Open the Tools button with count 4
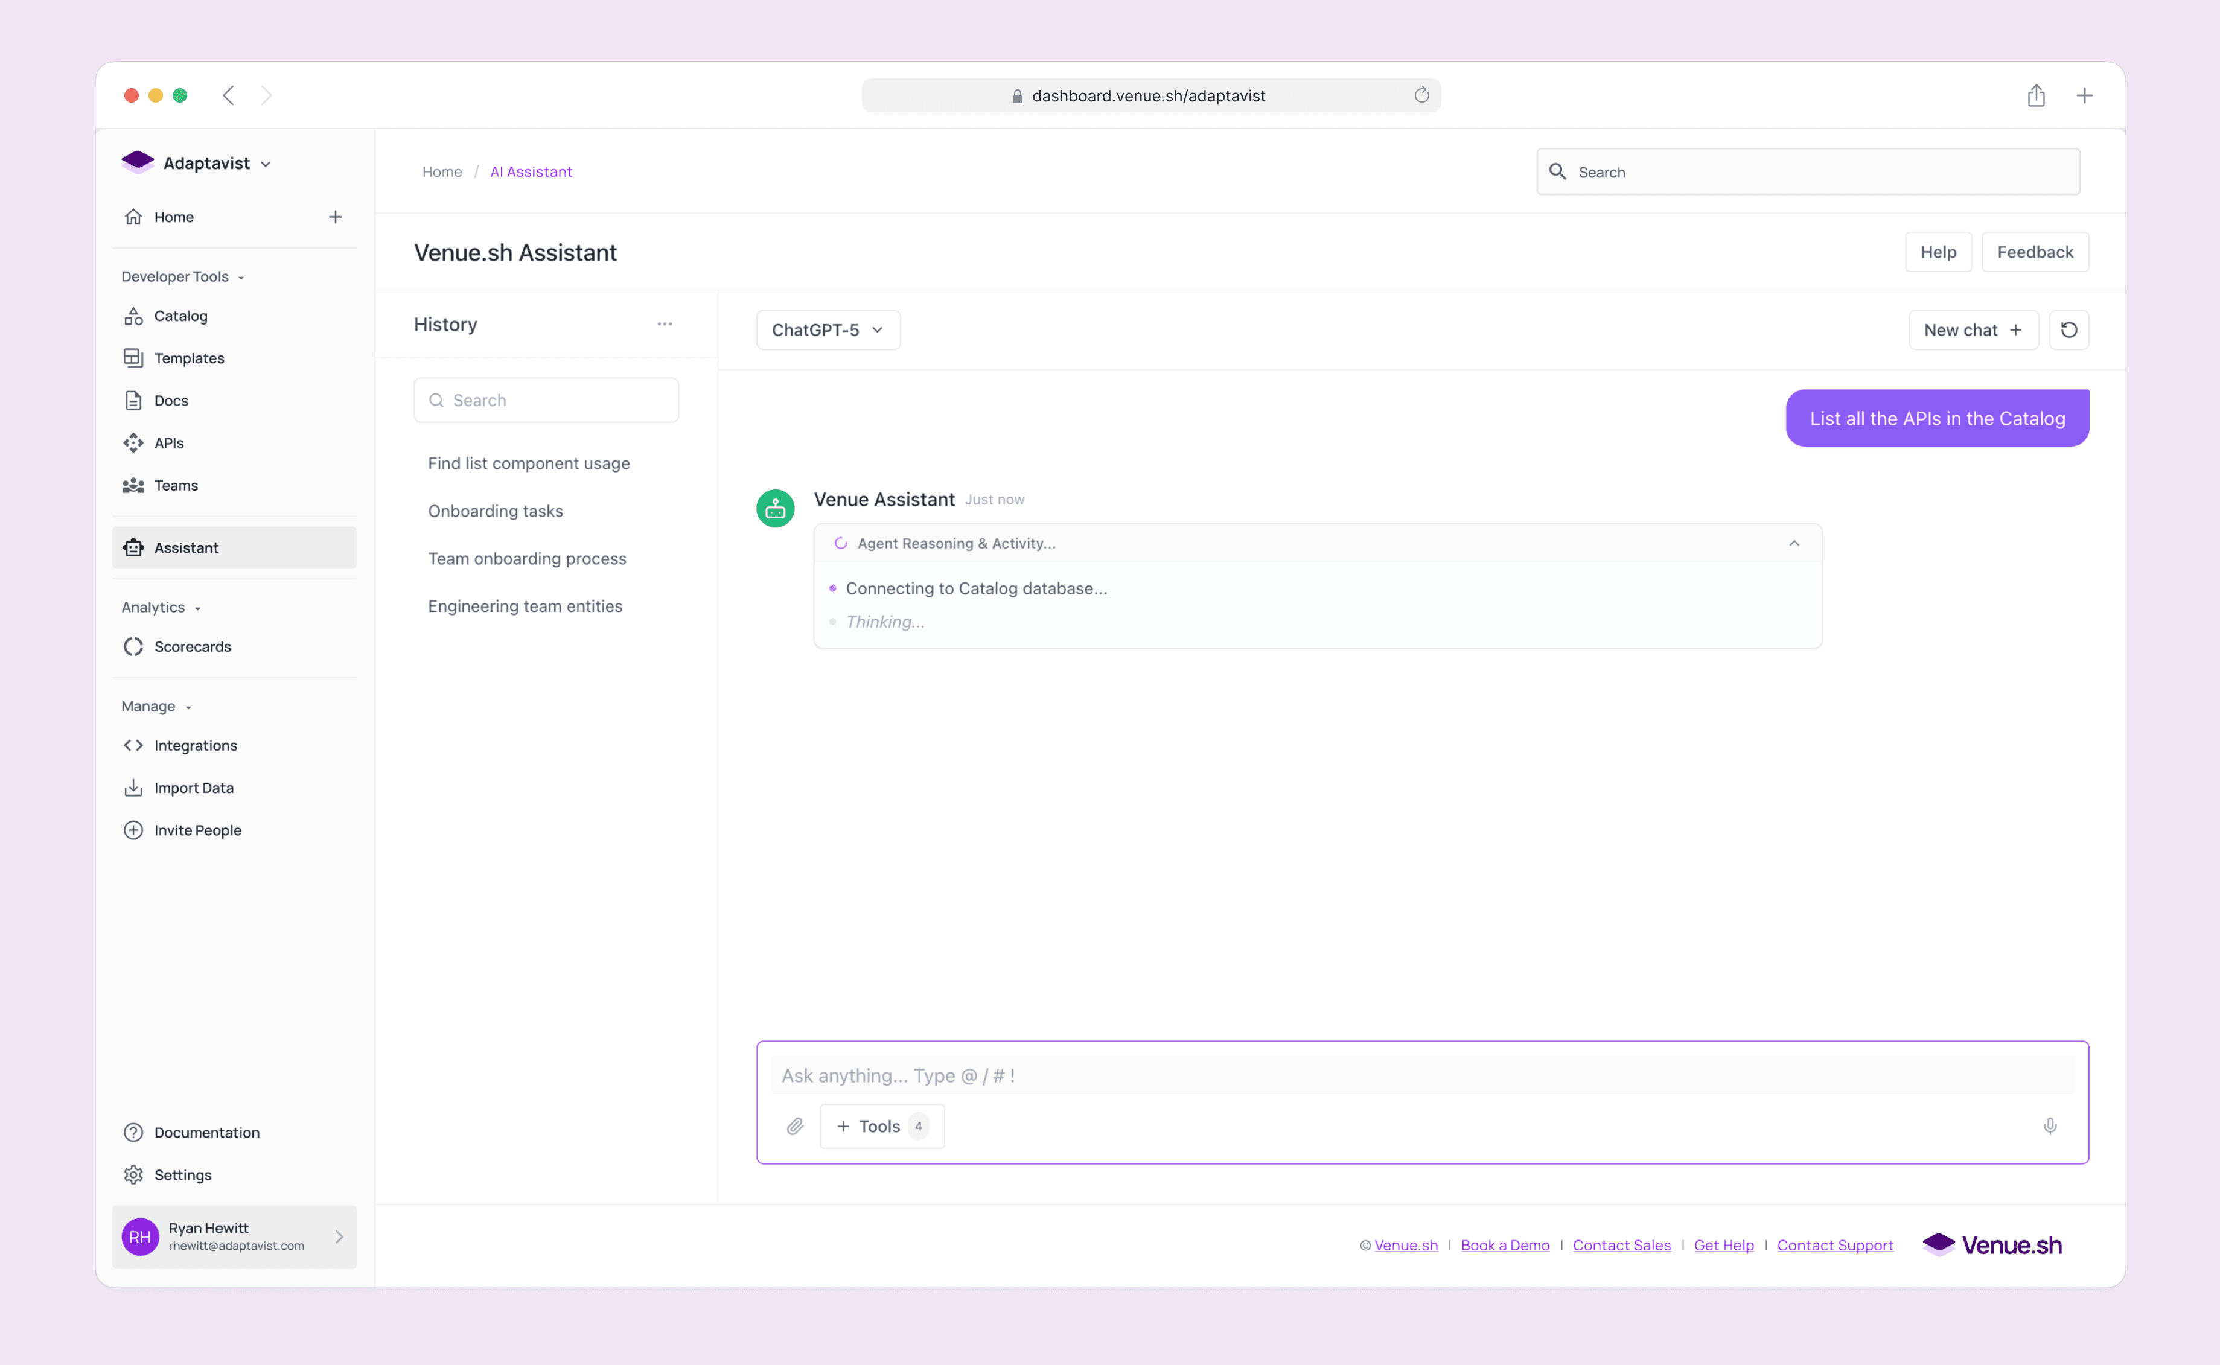2220x1365 pixels. (881, 1126)
